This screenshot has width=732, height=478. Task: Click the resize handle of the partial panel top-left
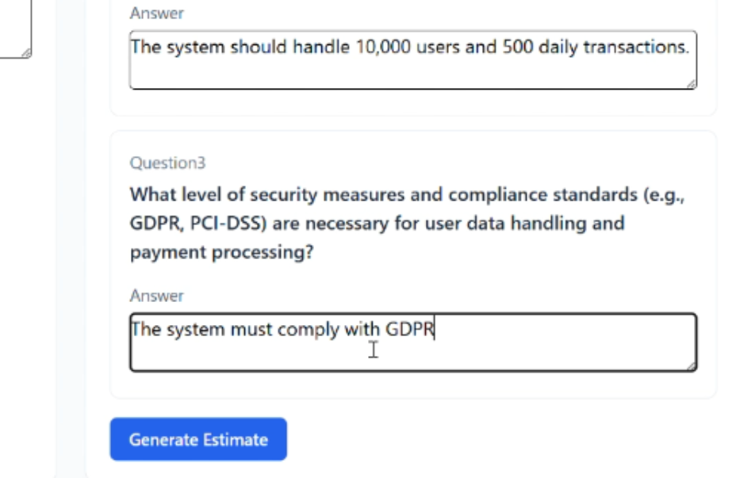click(x=26, y=54)
